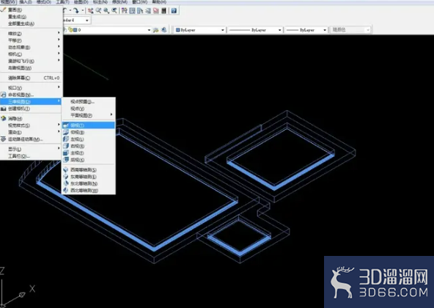Open the 插入(I) menu

click(x=25, y=2)
